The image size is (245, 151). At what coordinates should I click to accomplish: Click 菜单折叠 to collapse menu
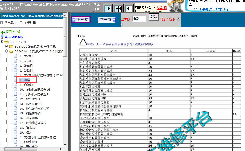tap(30, 22)
